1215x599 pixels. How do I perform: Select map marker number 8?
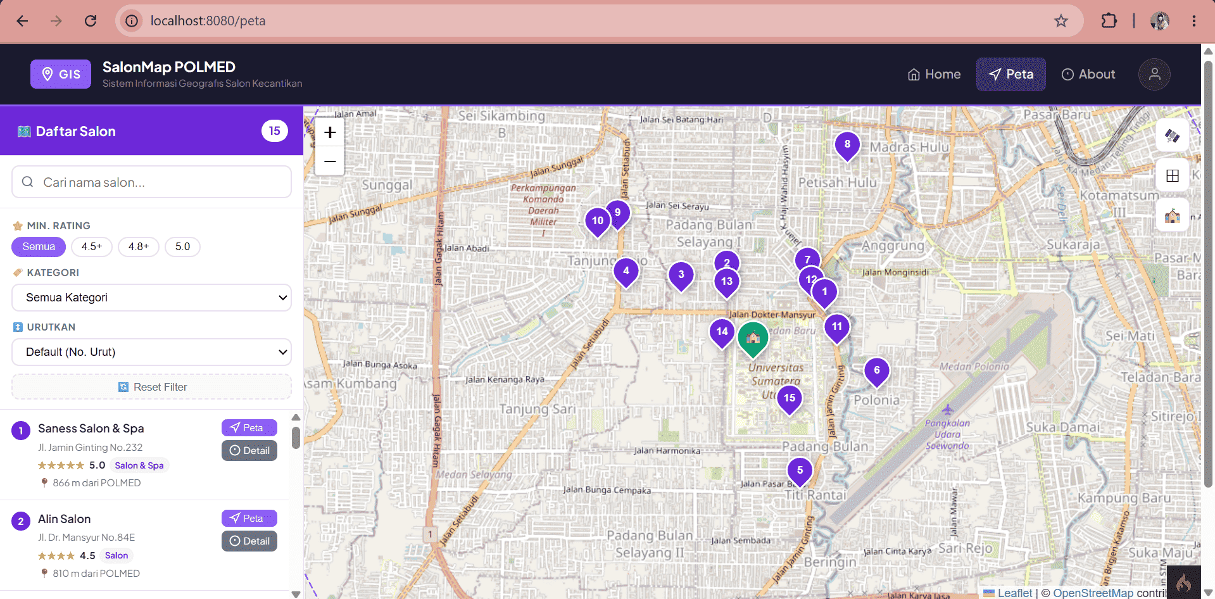(x=847, y=146)
